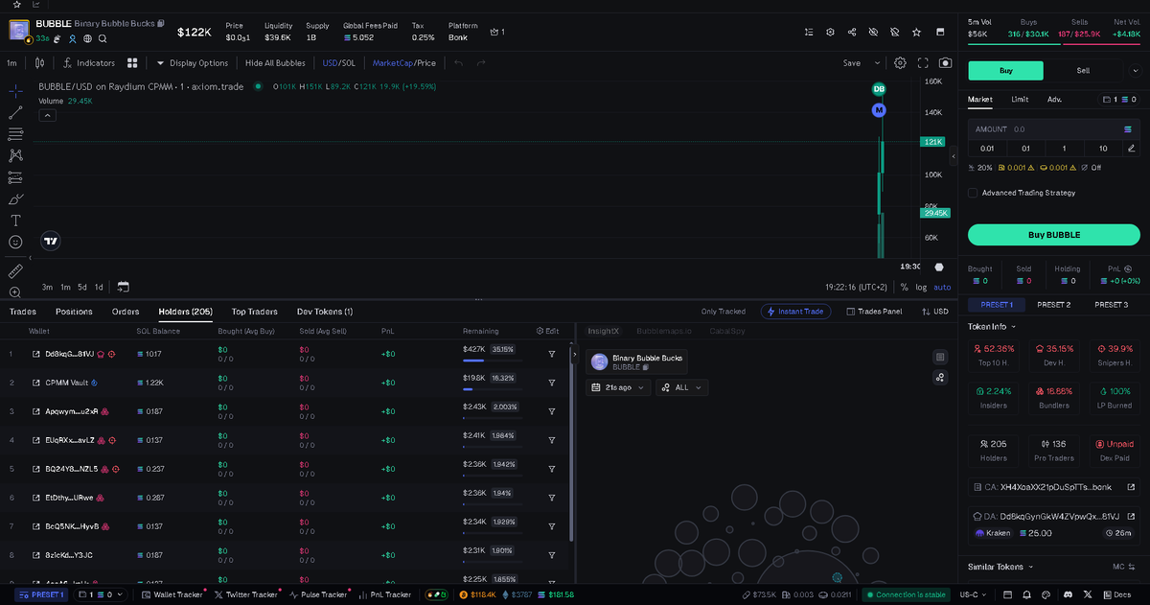Open the Dev Tokens (1) tab

click(x=325, y=312)
